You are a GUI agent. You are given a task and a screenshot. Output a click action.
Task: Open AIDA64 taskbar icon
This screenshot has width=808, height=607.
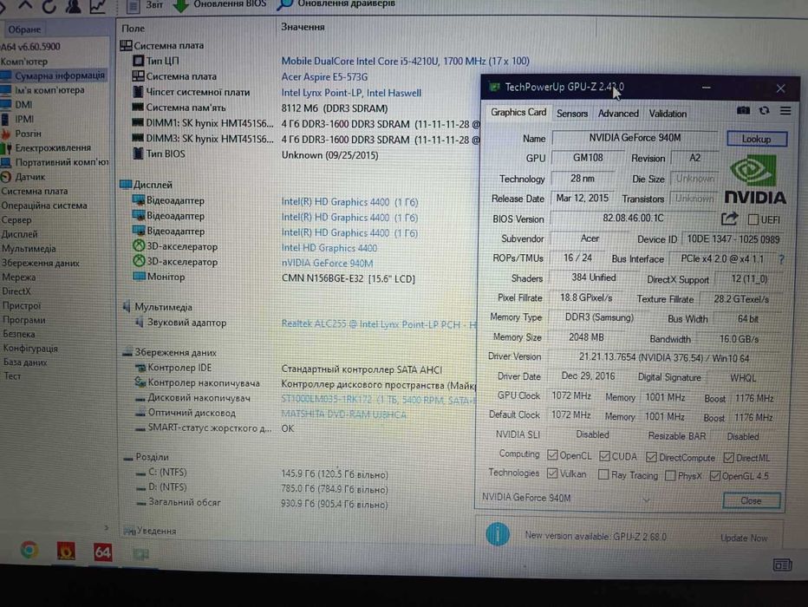(x=102, y=552)
